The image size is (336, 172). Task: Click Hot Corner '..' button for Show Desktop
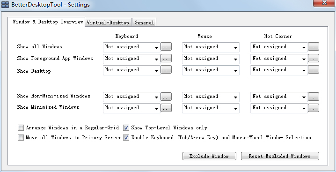(314, 69)
